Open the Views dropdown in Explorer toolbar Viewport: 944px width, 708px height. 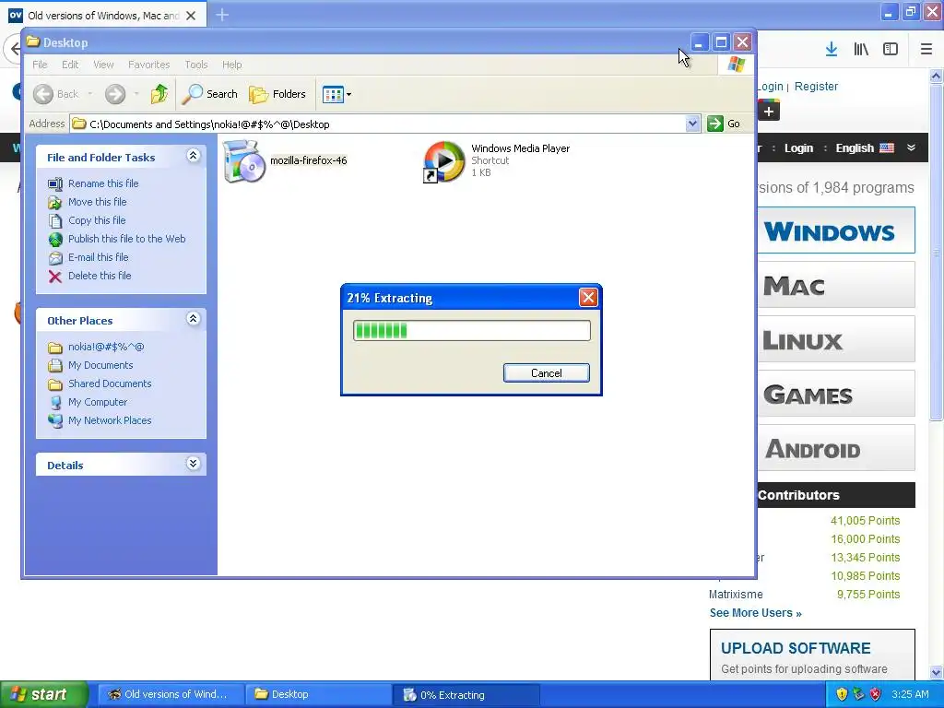[x=336, y=94]
